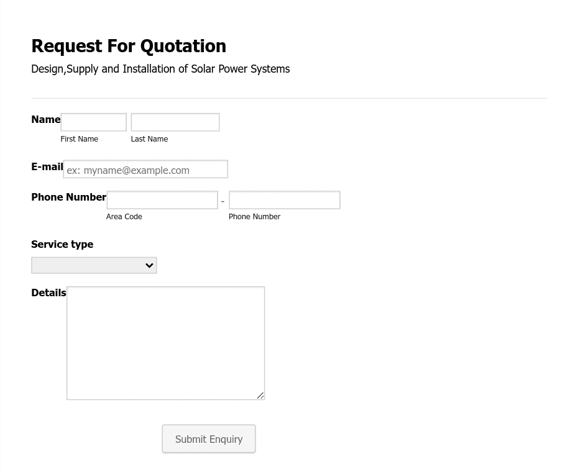
Task: Click the Area Code input box
Action: pyautogui.click(x=162, y=200)
